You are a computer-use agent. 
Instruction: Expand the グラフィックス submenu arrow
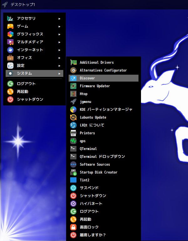(x=60, y=35)
